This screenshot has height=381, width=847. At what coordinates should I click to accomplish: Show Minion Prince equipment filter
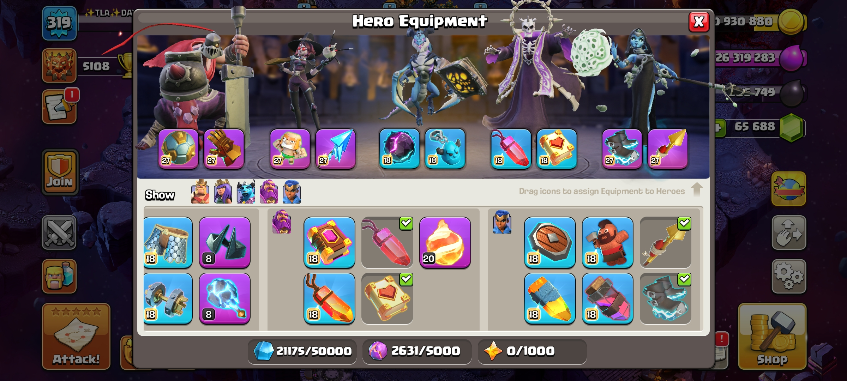pos(246,192)
